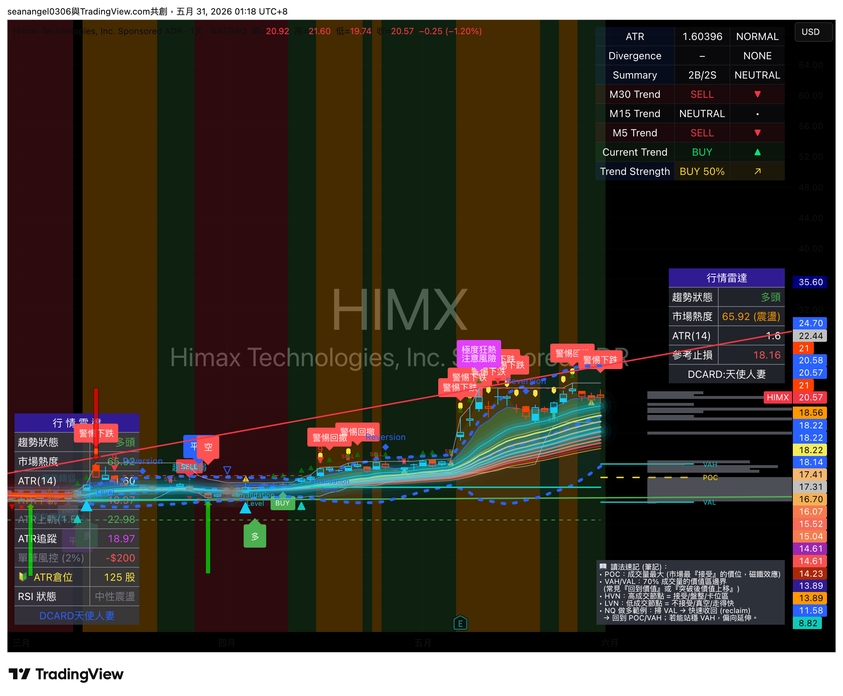The width and height of the screenshot is (843, 696).
Task: Click the earnings E marker on the time axis
Action: pos(460,623)
